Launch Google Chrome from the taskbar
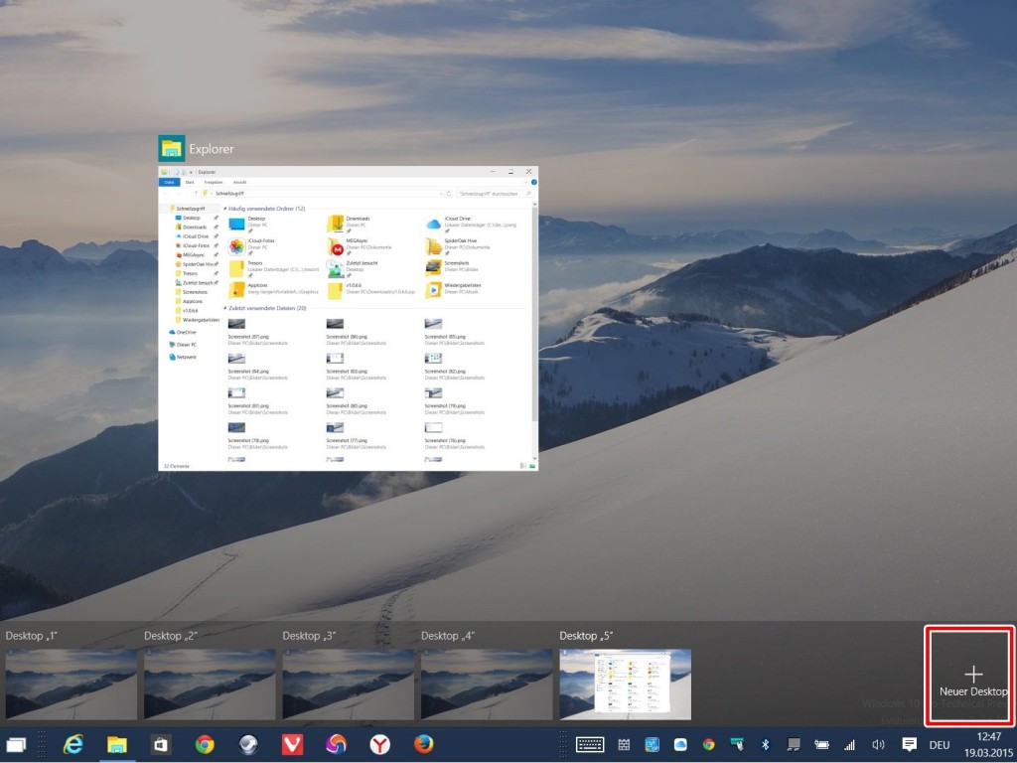The image size is (1017, 763). tap(205, 744)
